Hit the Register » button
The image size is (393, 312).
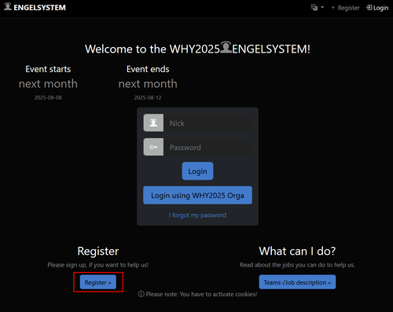point(98,282)
